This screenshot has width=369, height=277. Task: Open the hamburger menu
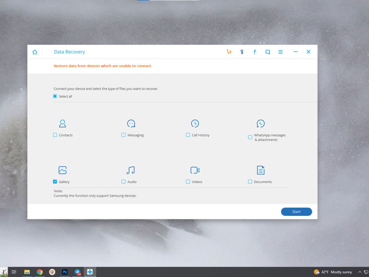(280, 52)
